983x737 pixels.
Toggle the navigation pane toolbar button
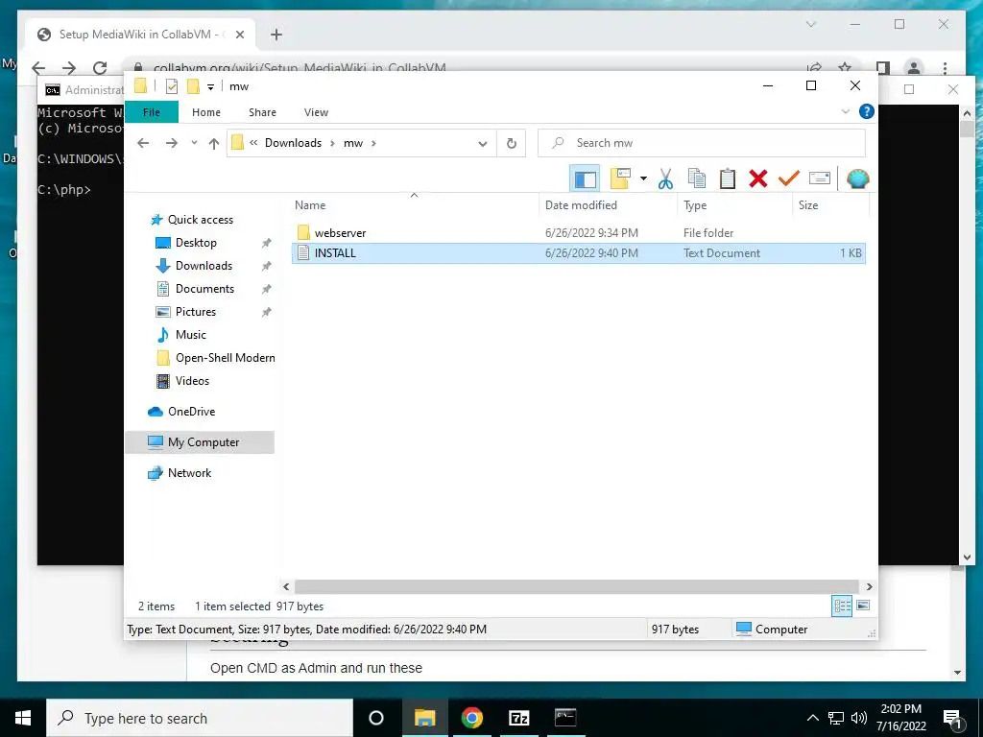pos(585,179)
